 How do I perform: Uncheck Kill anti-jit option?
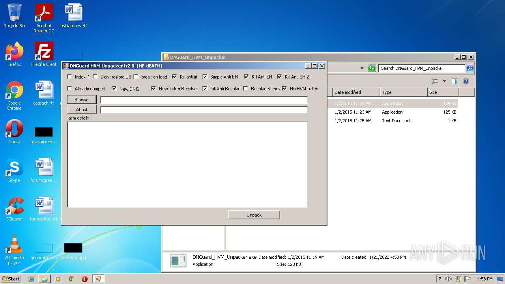click(x=174, y=77)
